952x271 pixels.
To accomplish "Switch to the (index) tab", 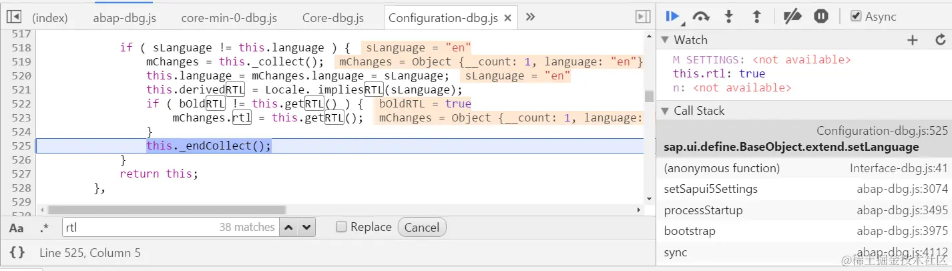I will (50, 18).
